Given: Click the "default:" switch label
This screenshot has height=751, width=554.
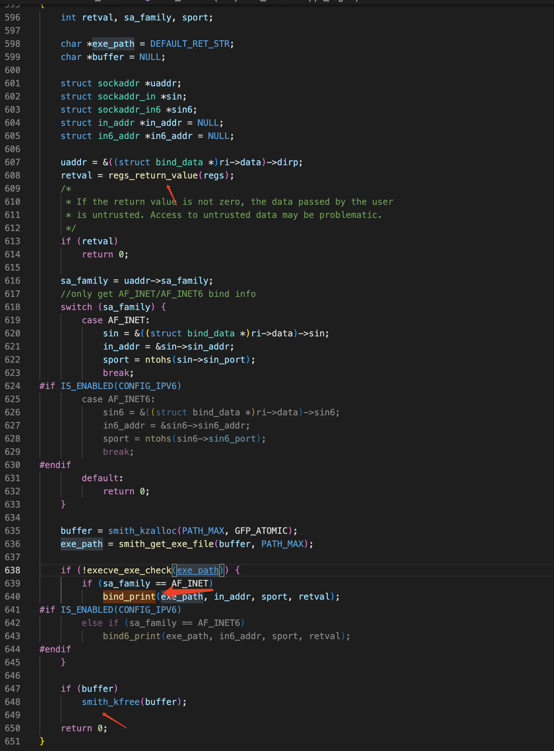Looking at the screenshot, I should coord(103,478).
